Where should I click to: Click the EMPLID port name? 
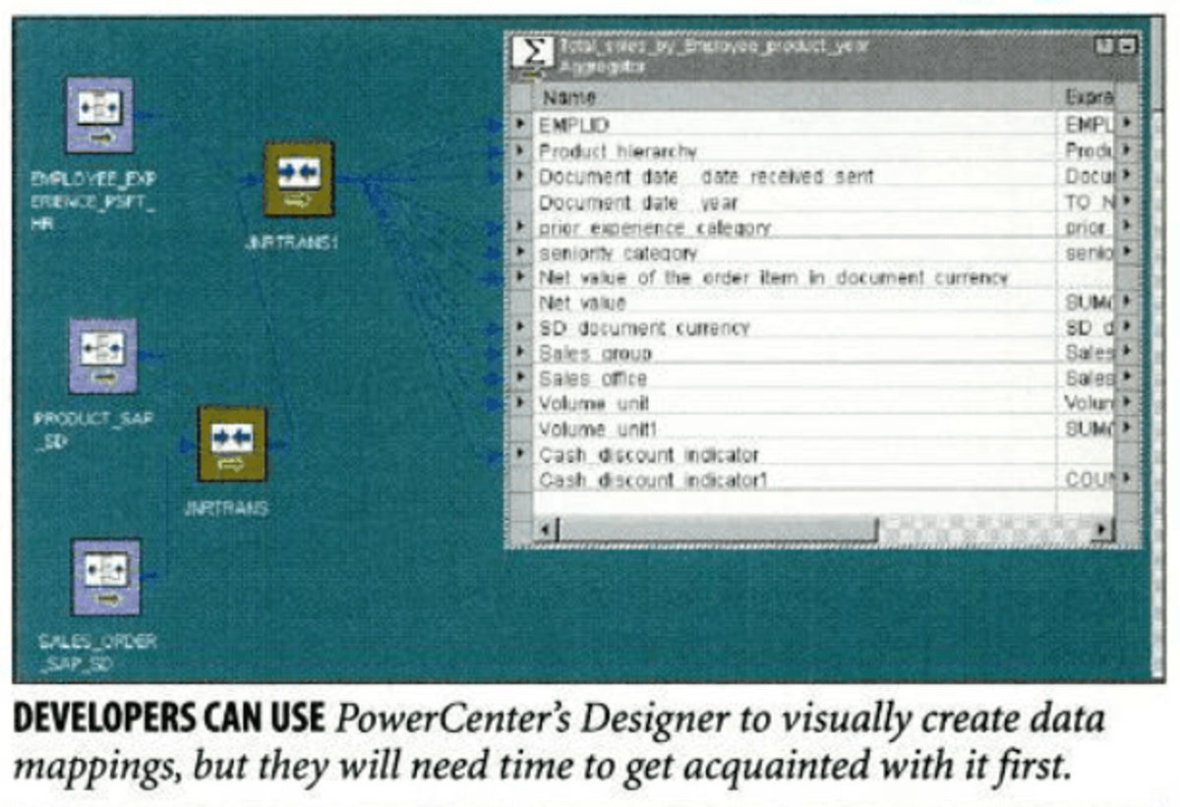[574, 125]
